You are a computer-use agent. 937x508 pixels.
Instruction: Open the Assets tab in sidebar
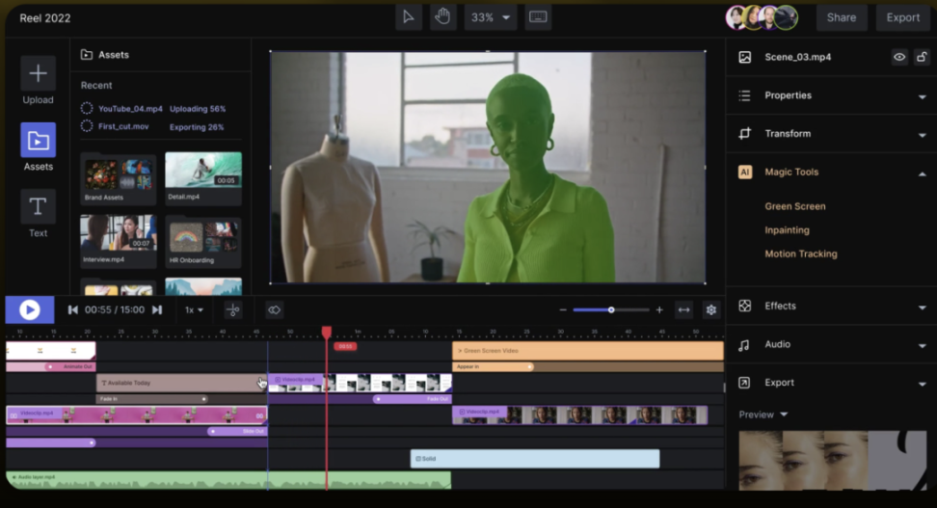tap(38, 141)
